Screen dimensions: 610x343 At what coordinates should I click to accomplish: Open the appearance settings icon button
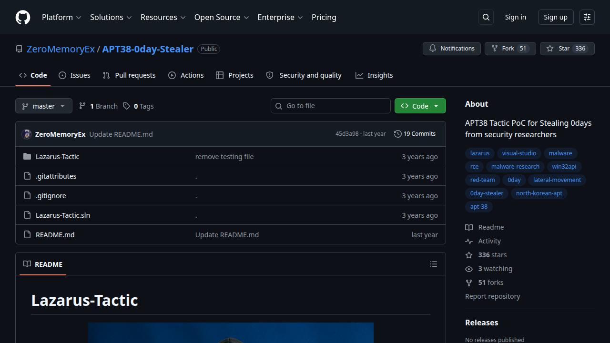tap(587, 17)
